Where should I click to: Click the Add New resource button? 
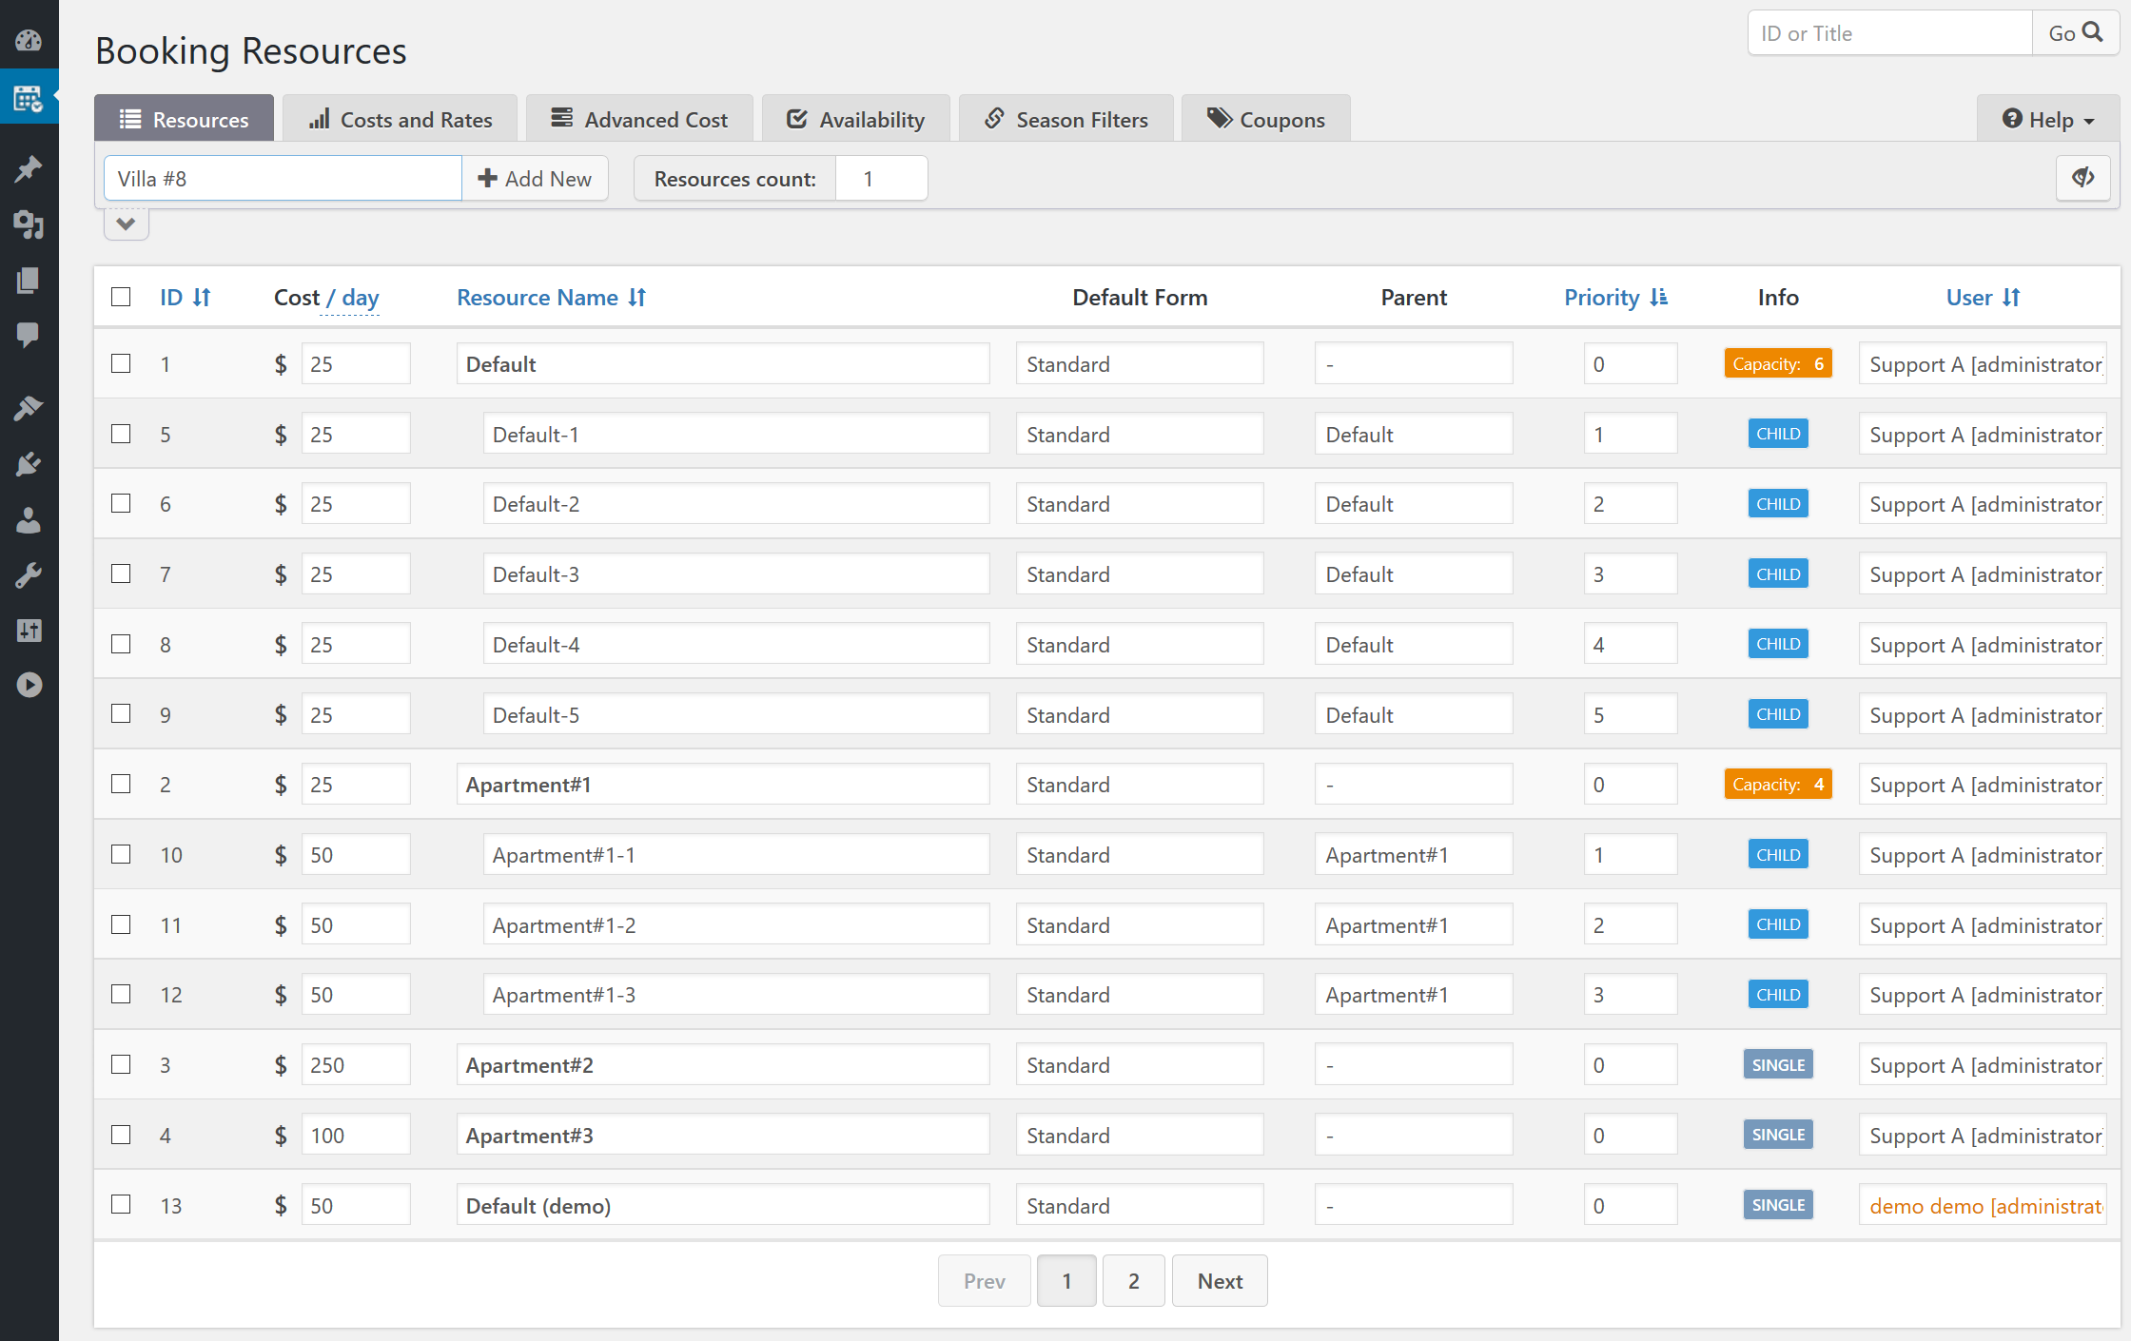click(x=536, y=178)
